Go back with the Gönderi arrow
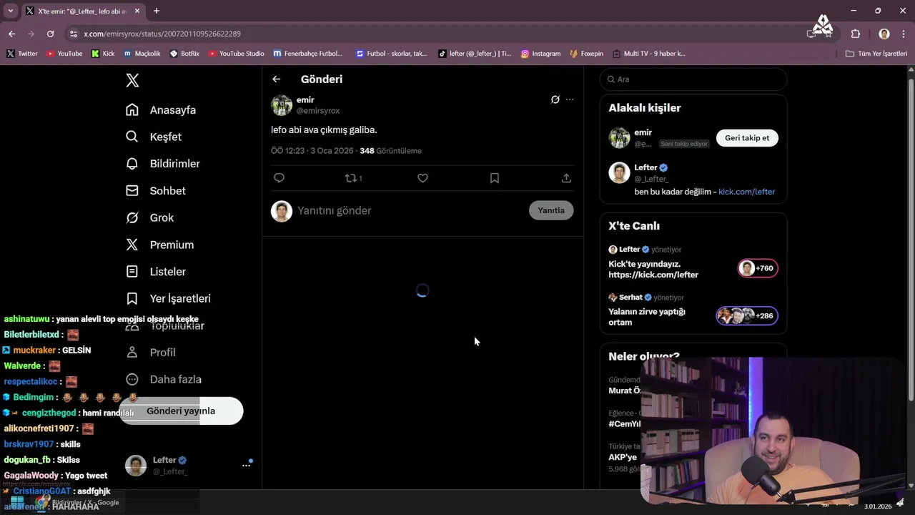The image size is (915, 515). pos(277,79)
